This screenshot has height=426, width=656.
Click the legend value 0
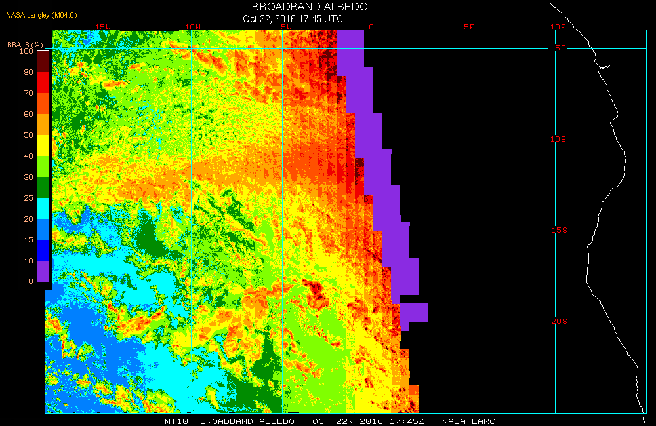(31, 281)
